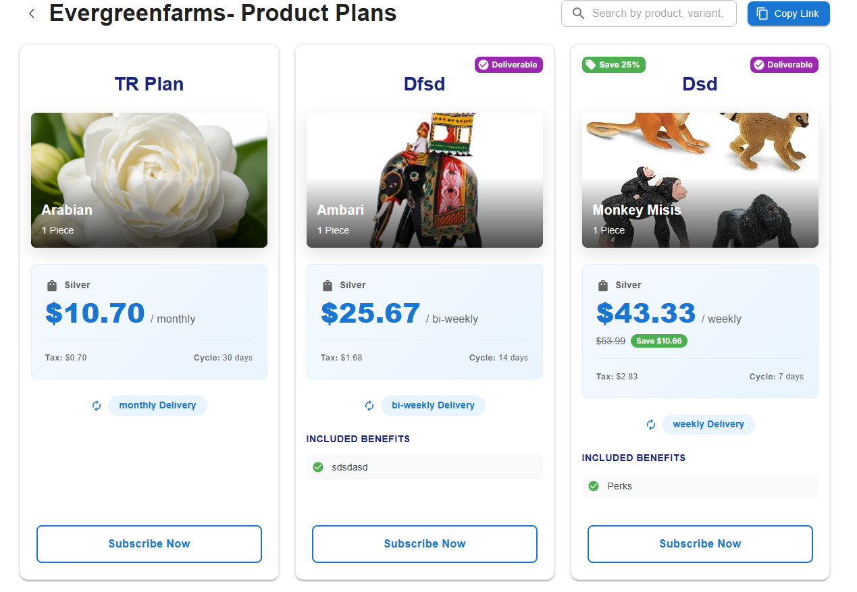Click the shopping bag icon in Dsd card
The width and height of the screenshot is (857, 592).
tap(603, 286)
